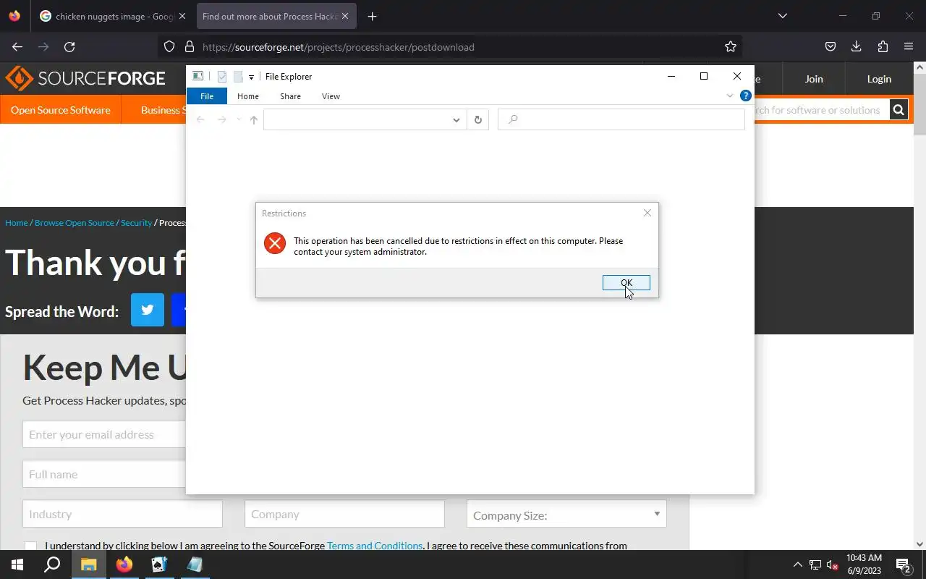This screenshot has width=926, height=579.
Task: Click the Company field
Action: coord(344,514)
